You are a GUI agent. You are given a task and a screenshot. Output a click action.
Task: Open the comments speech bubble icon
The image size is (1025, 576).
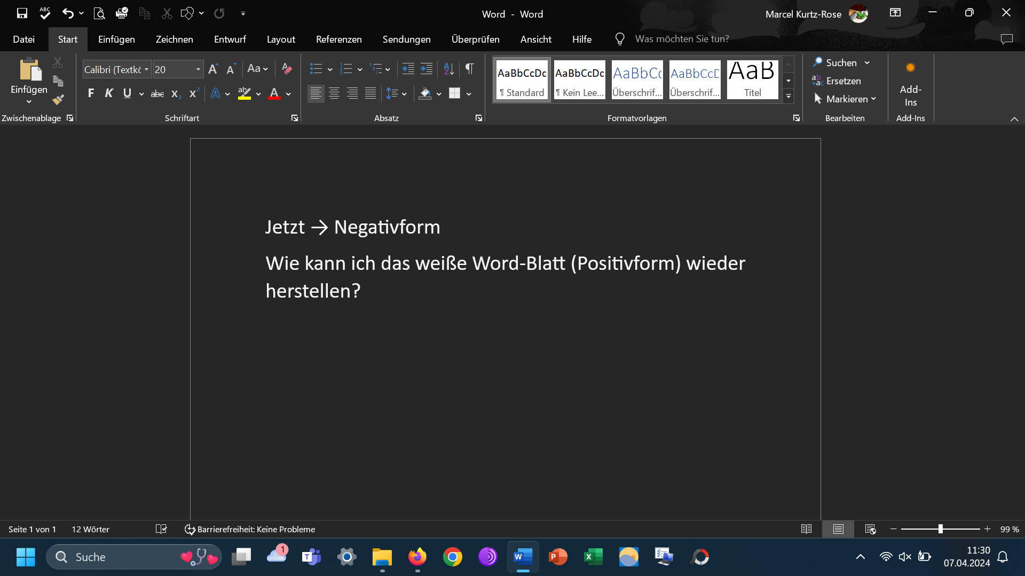pyautogui.click(x=1006, y=39)
